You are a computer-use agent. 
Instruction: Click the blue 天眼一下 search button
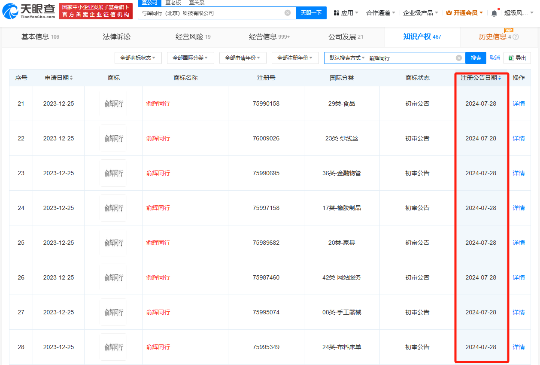pos(311,13)
